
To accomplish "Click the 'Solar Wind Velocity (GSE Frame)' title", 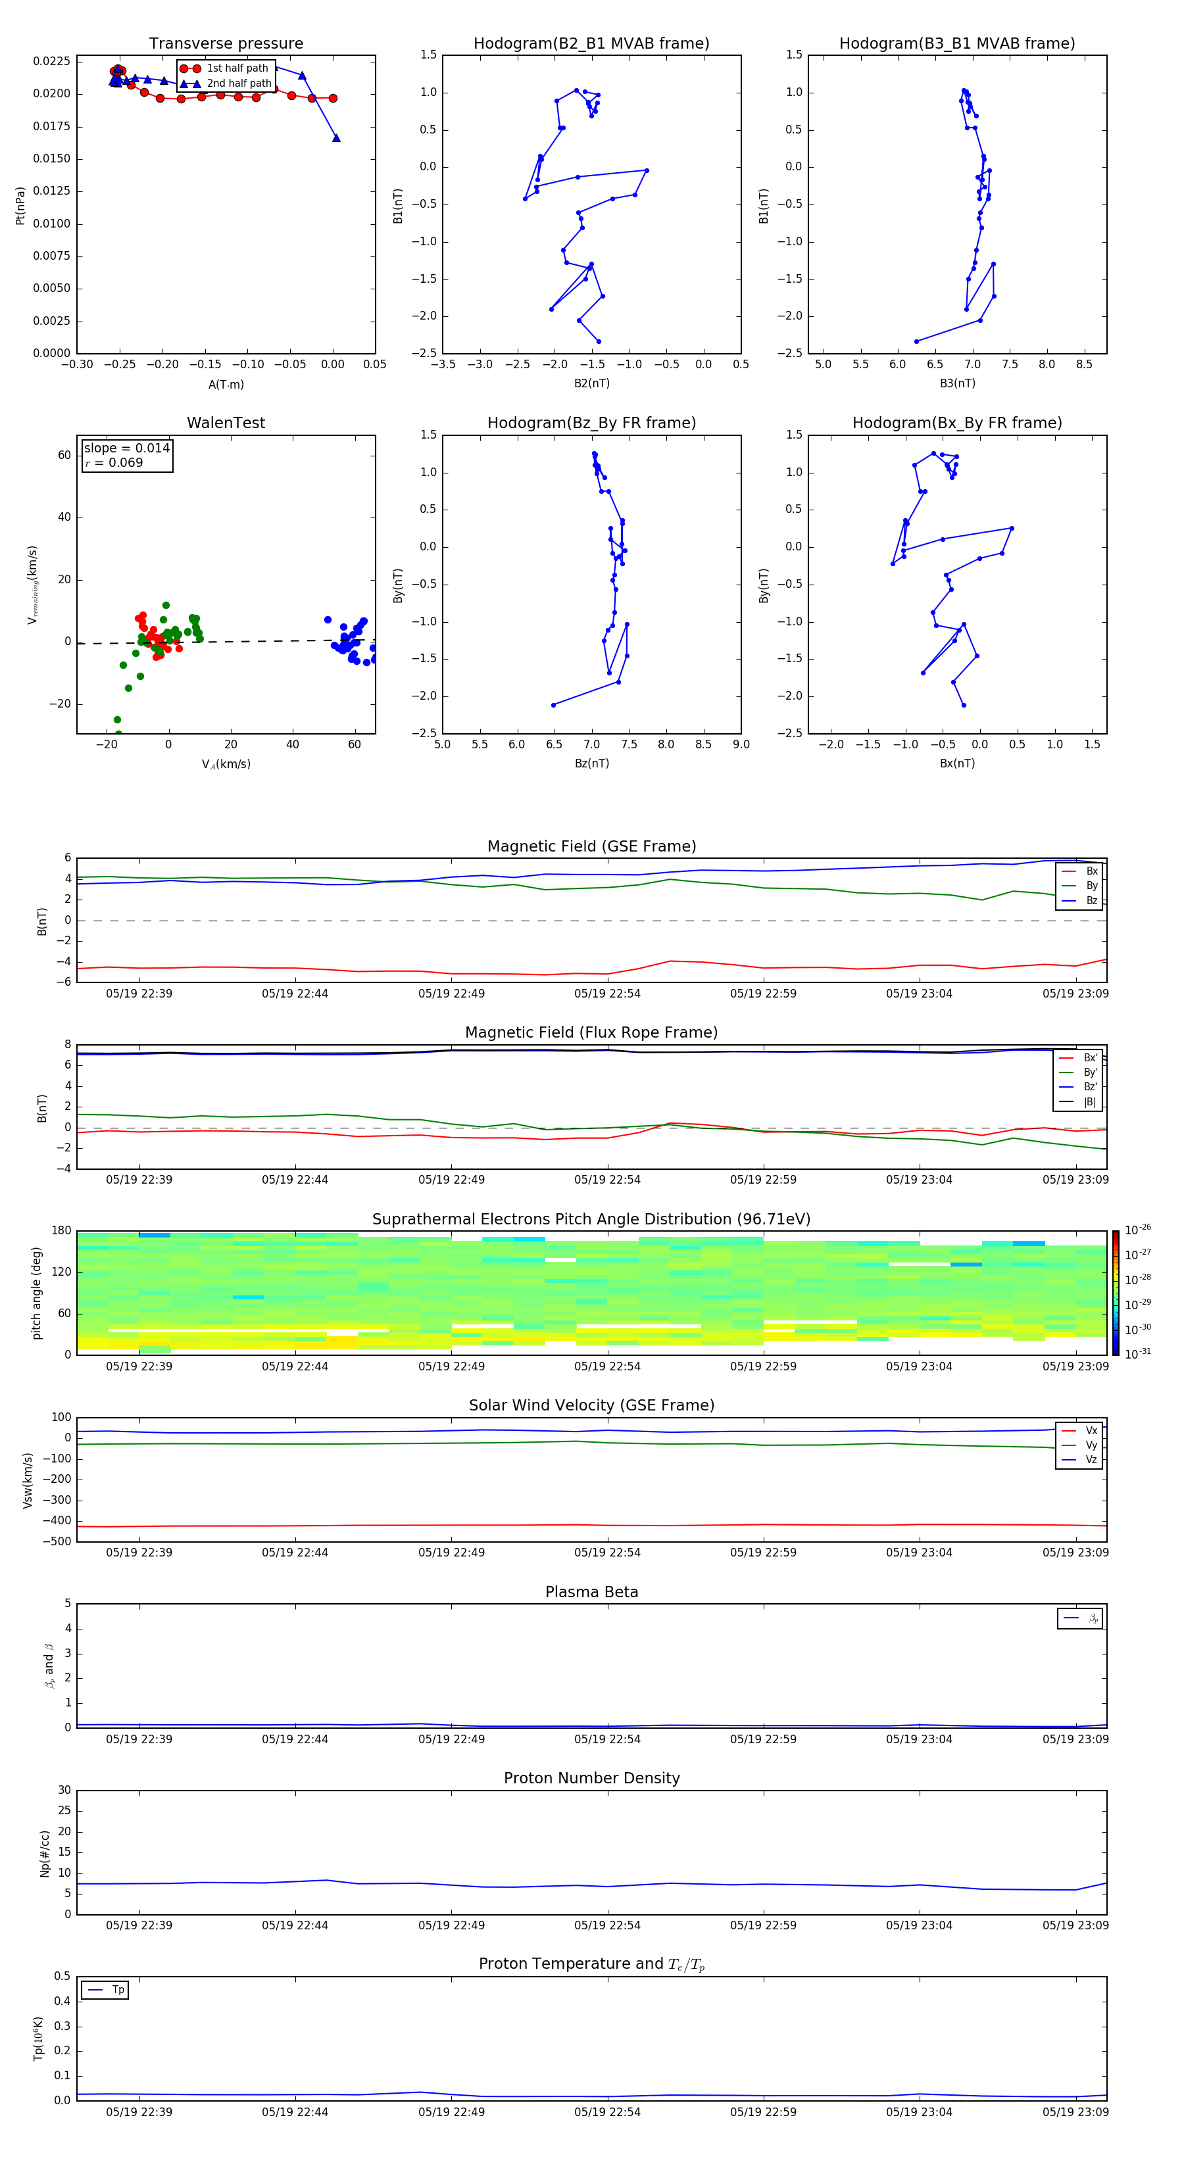I will point(591,1406).
